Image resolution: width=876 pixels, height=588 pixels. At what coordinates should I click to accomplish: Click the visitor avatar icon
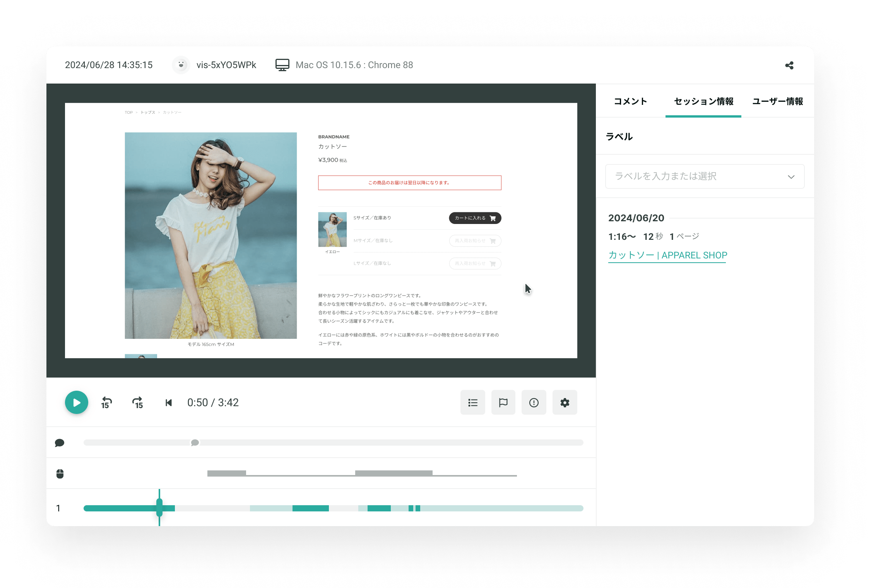point(181,65)
